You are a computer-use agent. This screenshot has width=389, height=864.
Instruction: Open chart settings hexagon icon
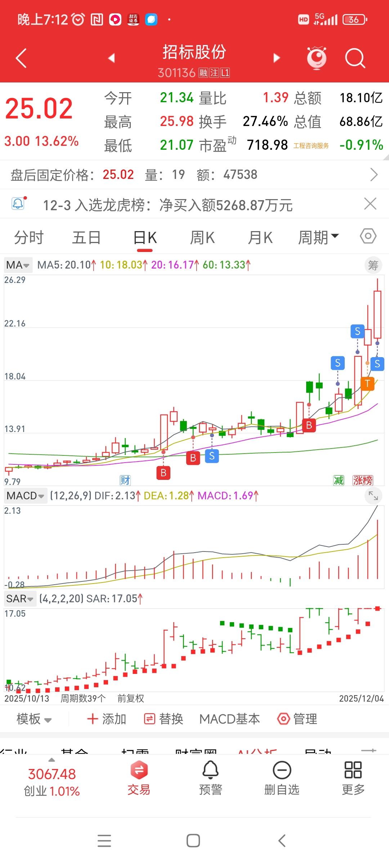click(368, 236)
